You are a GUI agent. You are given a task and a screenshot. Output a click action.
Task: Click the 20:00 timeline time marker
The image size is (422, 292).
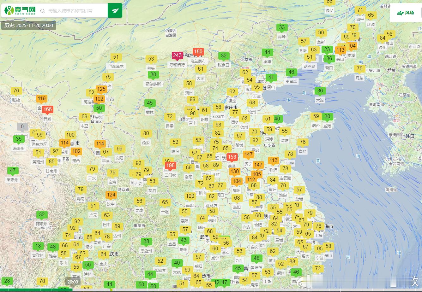tap(73, 282)
